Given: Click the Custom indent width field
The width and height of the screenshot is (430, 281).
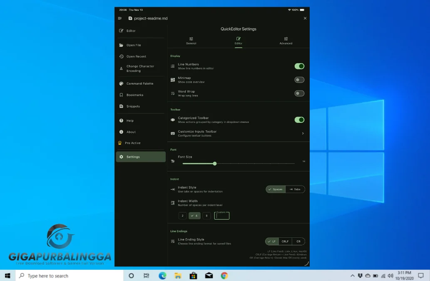Looking at the screenshot, I should 221,215.
